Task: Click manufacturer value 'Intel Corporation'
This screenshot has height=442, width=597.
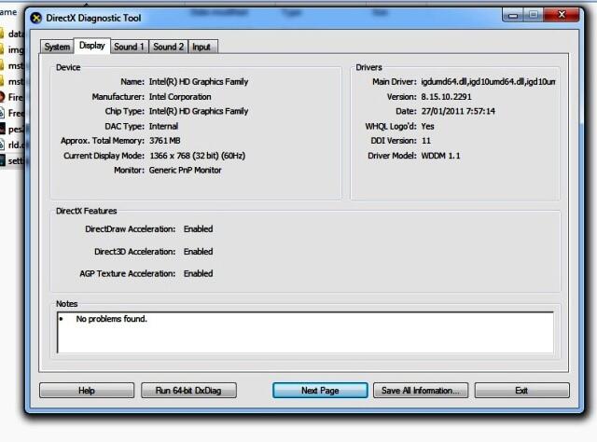Action: 180,97
